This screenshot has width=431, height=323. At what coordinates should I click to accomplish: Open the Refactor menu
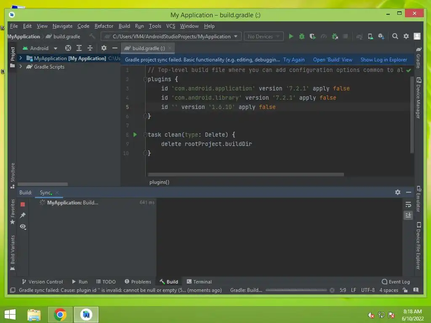coord(104,26)
